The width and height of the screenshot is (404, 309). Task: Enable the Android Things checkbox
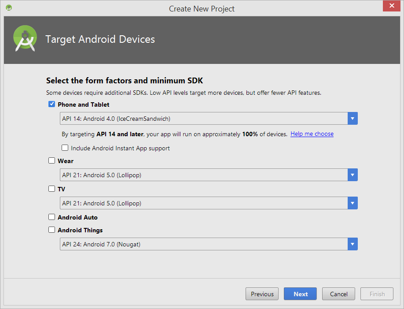click(x=51, y=230)
